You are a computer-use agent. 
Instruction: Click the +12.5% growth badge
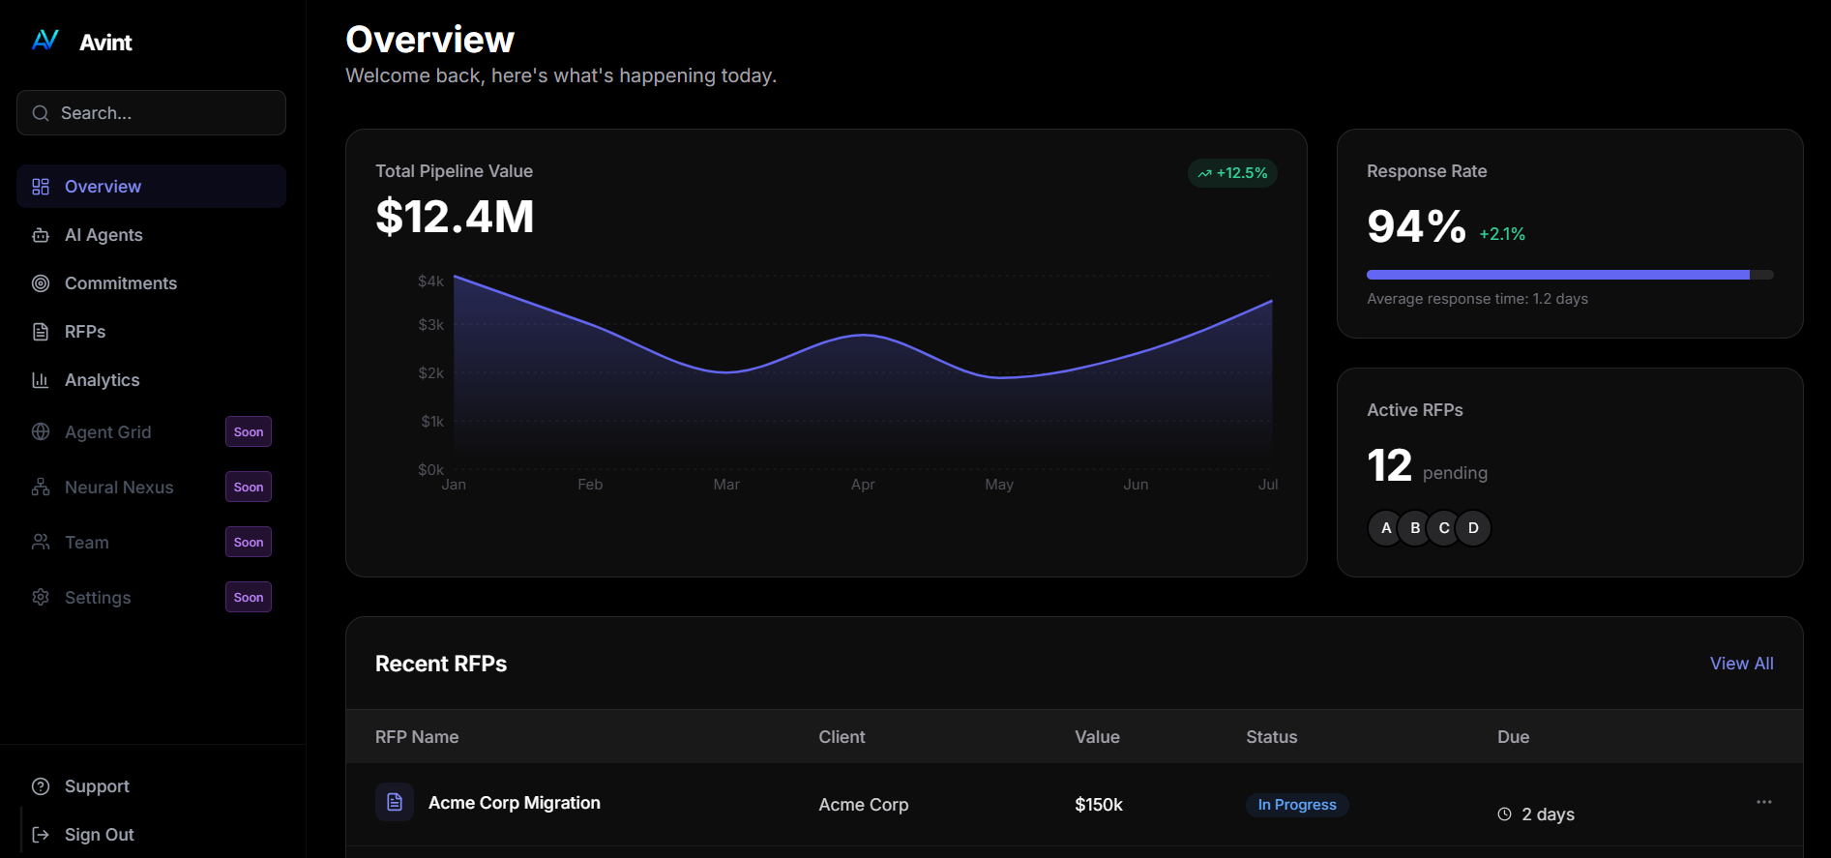1232,173
